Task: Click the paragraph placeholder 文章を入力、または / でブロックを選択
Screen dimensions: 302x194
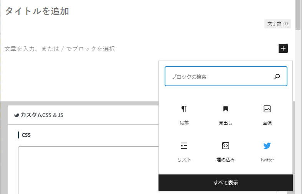Action: 60,49
